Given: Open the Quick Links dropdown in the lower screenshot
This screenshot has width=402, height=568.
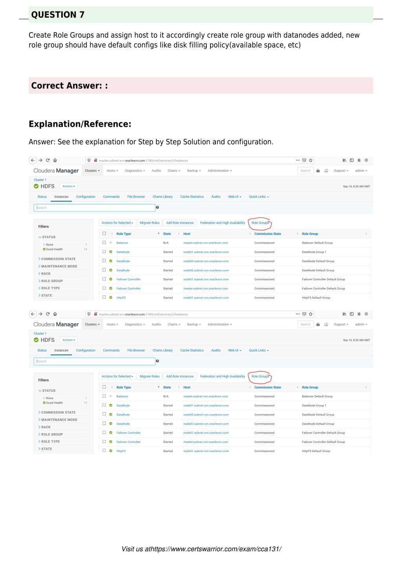Looking at the screenshot, I should [259, 350].
